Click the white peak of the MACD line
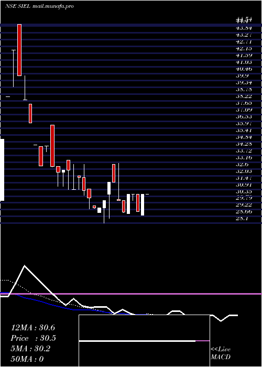Image resolution: width=262 pixels, height=367 pixels. pos(24,266)
